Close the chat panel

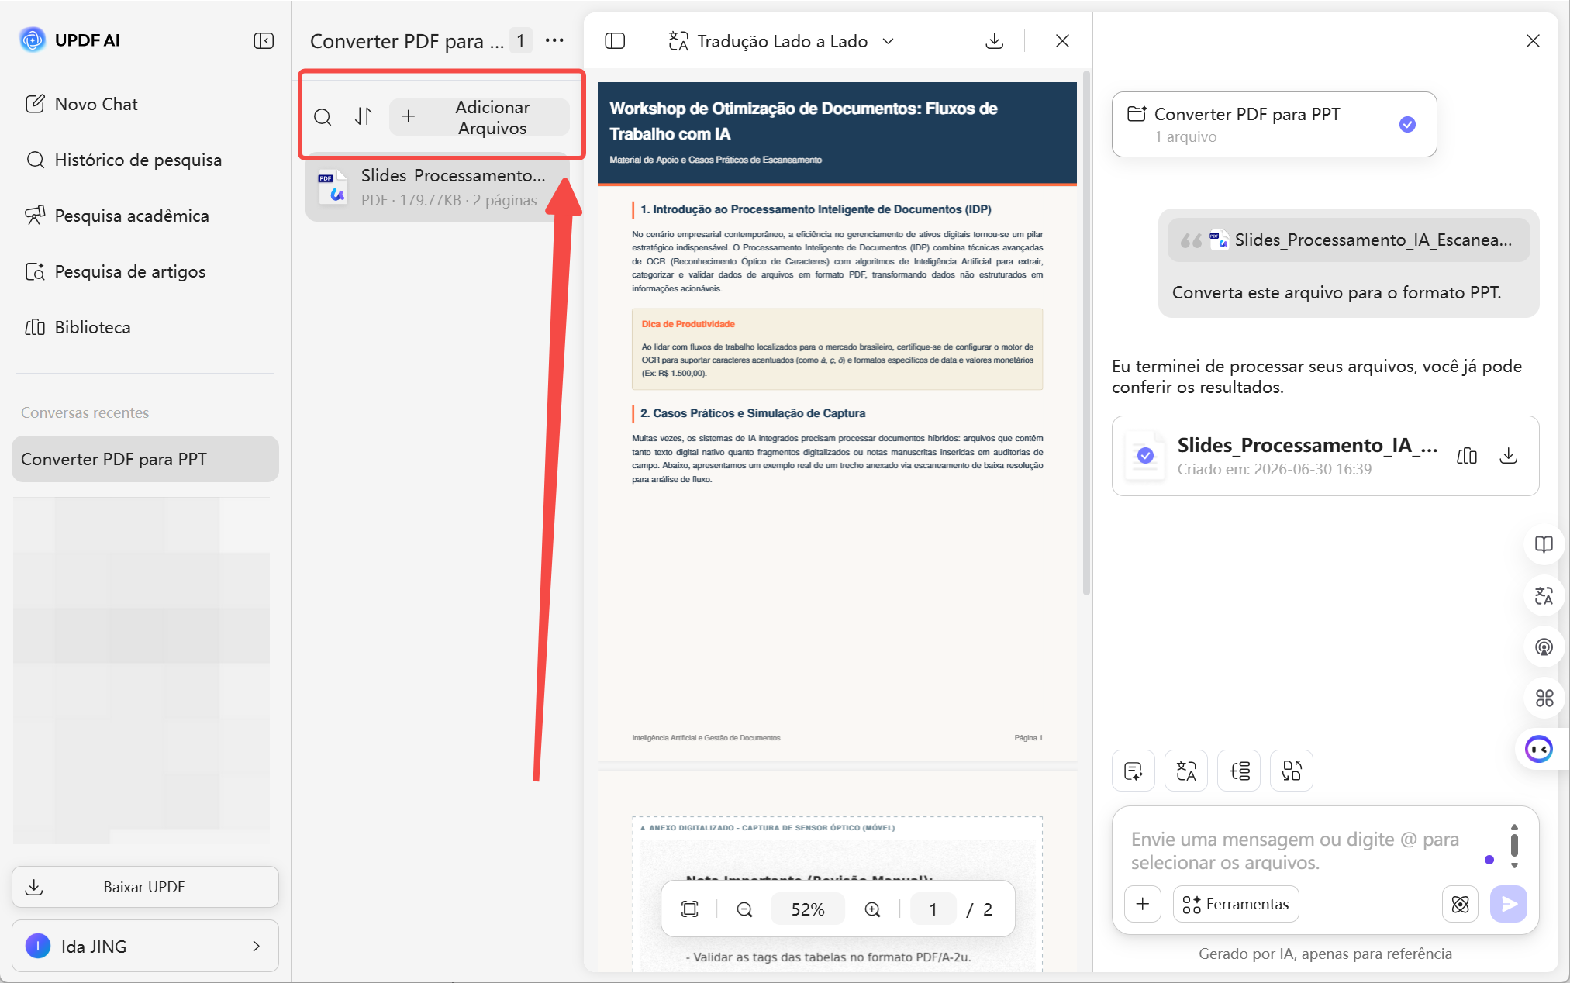(x=1533, y=40)
